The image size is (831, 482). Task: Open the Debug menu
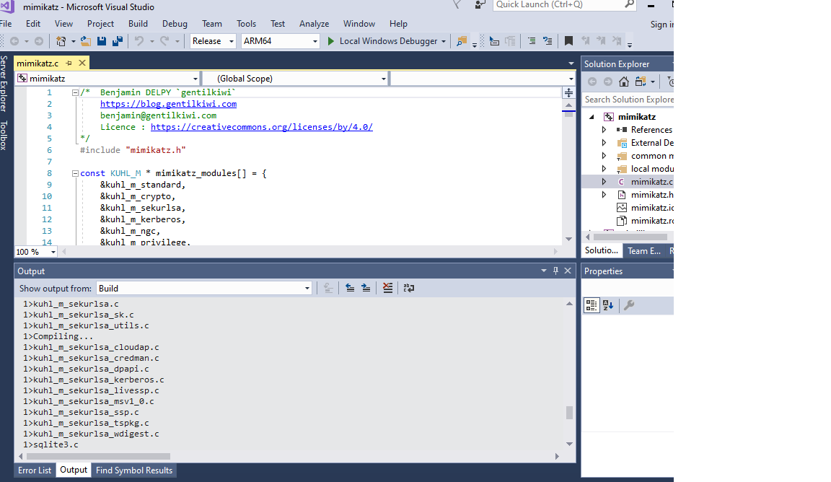tap(175, 23)
